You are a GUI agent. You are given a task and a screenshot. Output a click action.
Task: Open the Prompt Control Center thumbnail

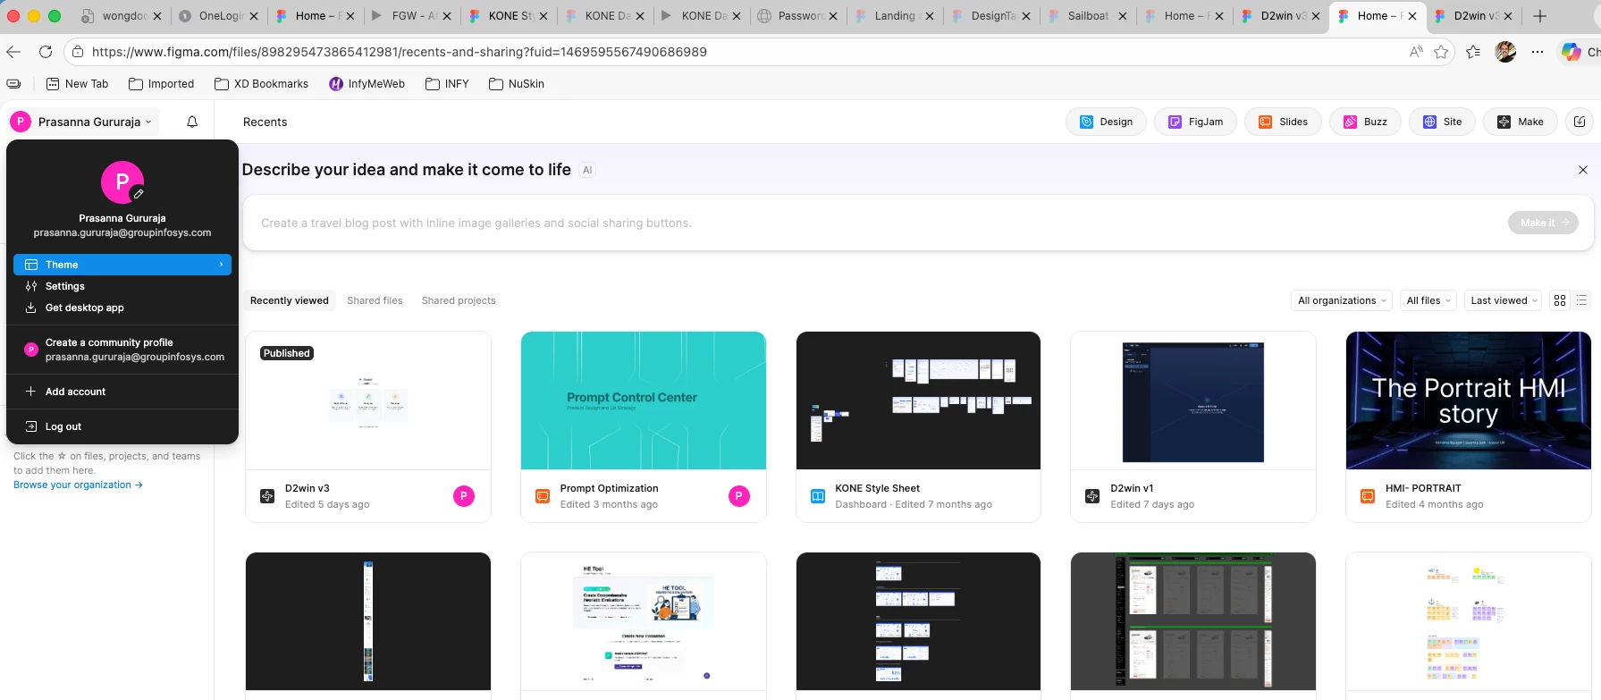pyautogui.click(x=644, y=401)
